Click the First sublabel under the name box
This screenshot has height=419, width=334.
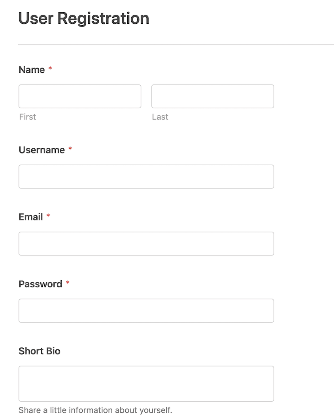27,117
